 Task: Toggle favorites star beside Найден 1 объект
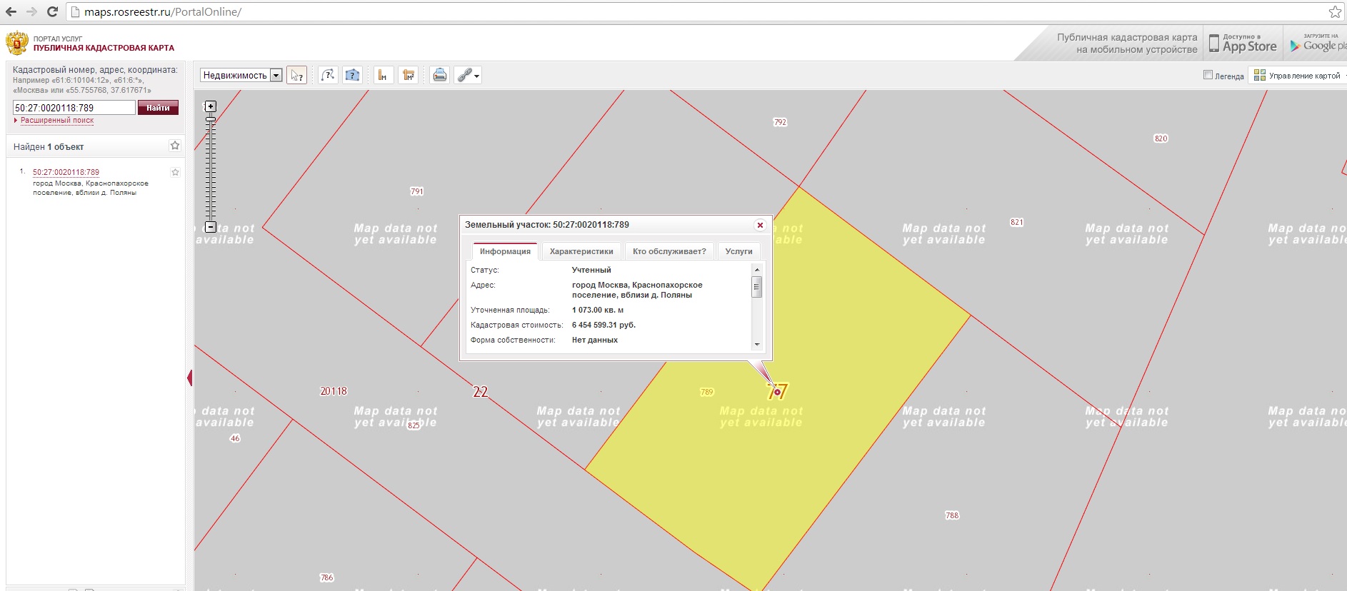[175, 146]
